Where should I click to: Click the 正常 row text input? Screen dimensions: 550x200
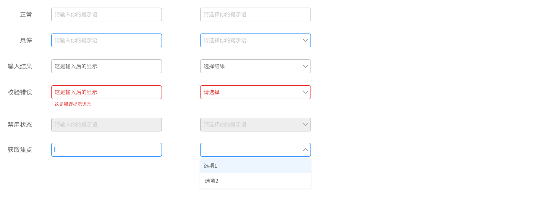coord(106,14)
